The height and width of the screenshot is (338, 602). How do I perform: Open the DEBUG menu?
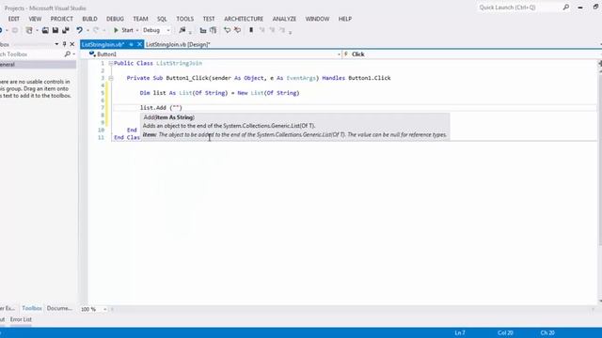[115, 19]
